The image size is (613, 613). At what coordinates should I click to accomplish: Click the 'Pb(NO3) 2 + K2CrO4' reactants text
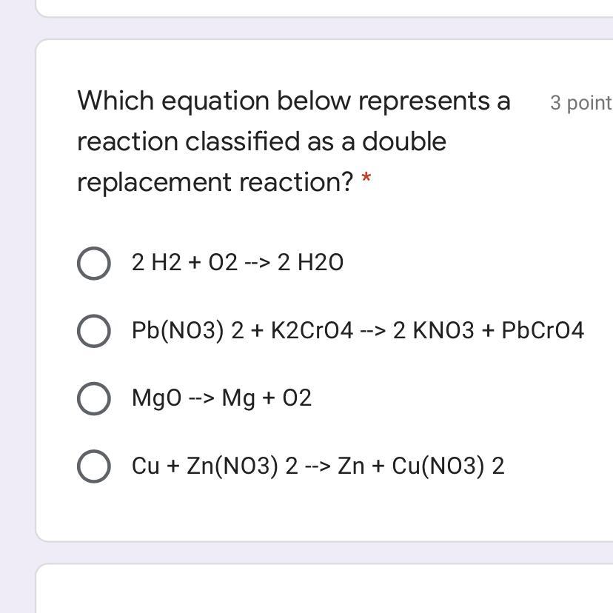[x=242, y=330]
